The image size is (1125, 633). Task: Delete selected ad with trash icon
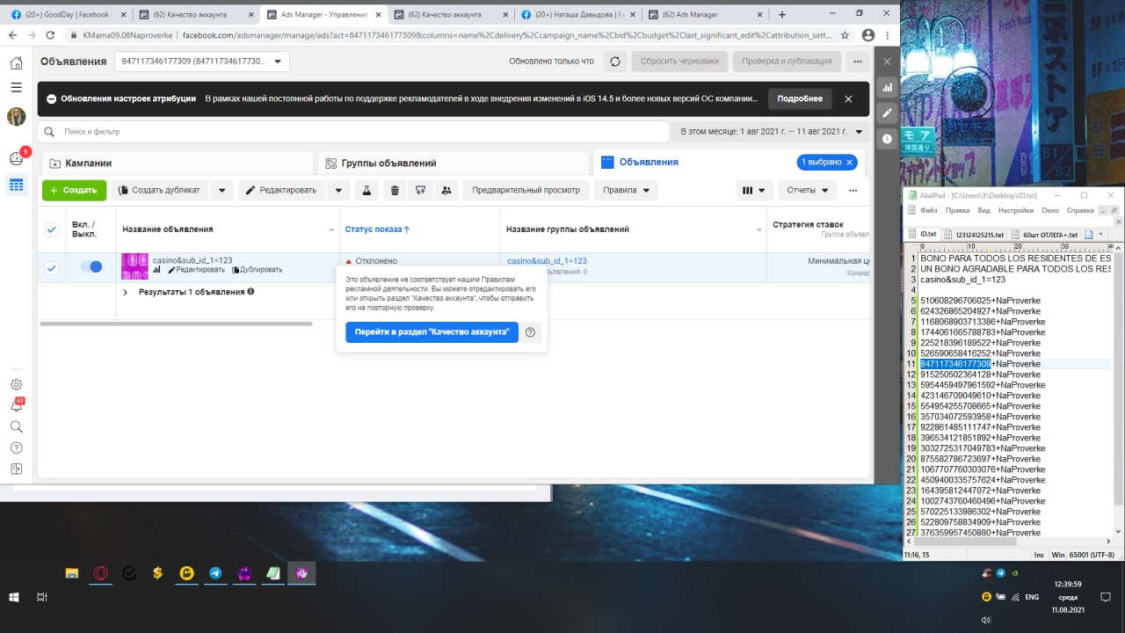click(x=395, y=190)
